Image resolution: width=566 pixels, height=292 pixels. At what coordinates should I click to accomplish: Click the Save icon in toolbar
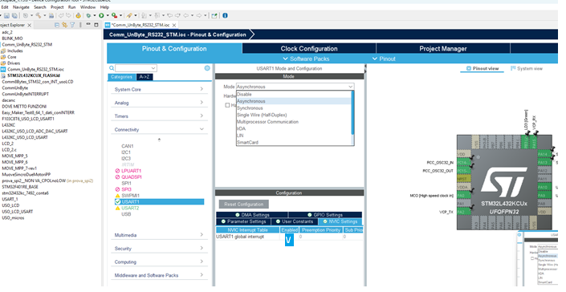7,15
